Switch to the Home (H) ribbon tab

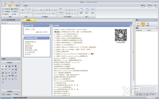pyautogui.click(x=10, y=6)
